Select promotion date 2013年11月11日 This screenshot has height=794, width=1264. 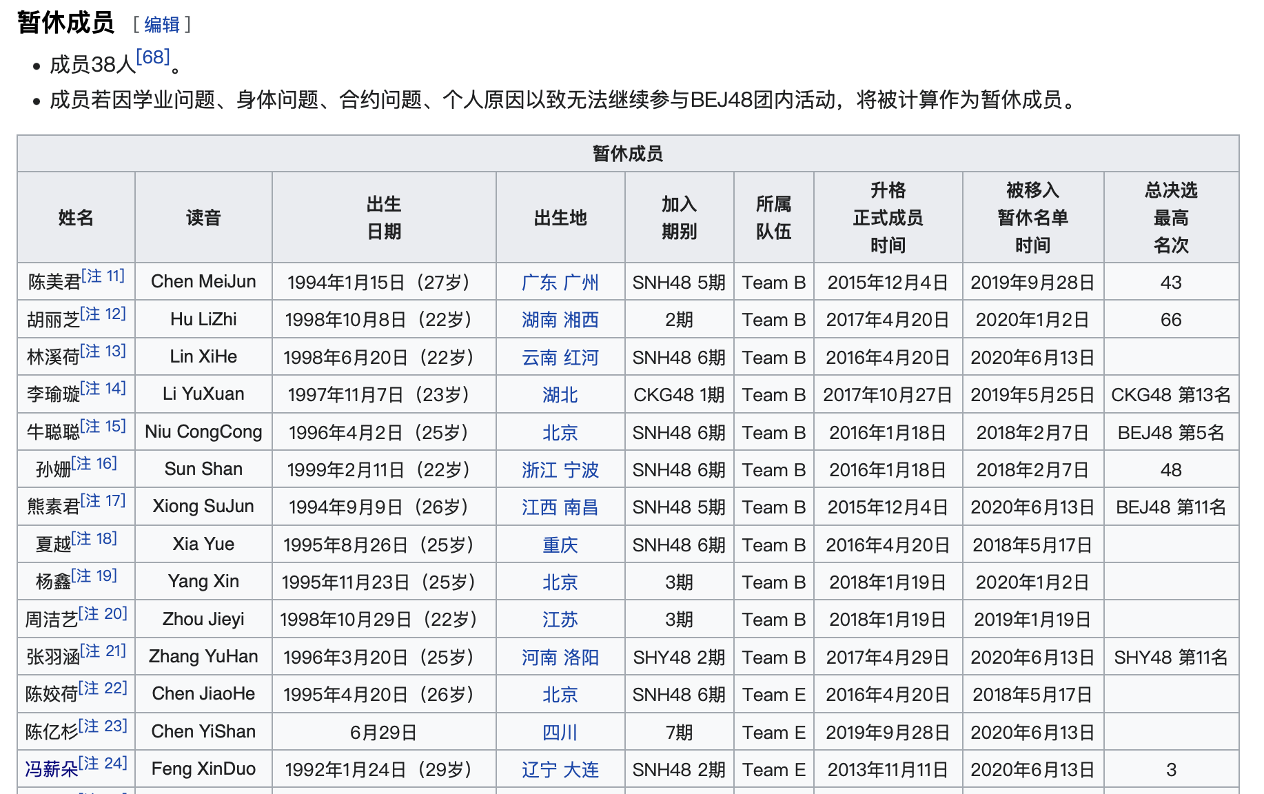[x=888, y=770]
